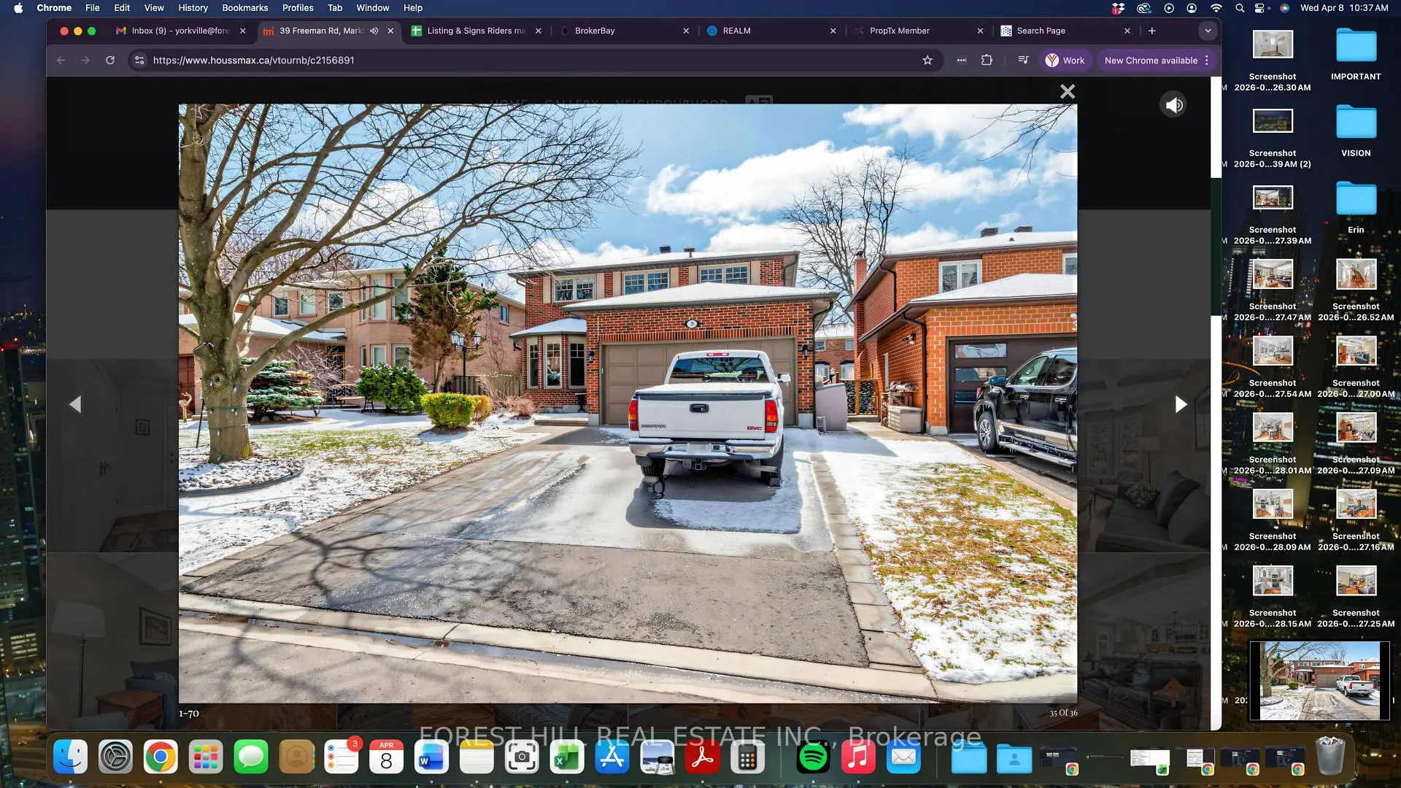Switch to the BrokerBay tab
The width and height of the screenshot is (1401, 788).
tap(595, 31)
